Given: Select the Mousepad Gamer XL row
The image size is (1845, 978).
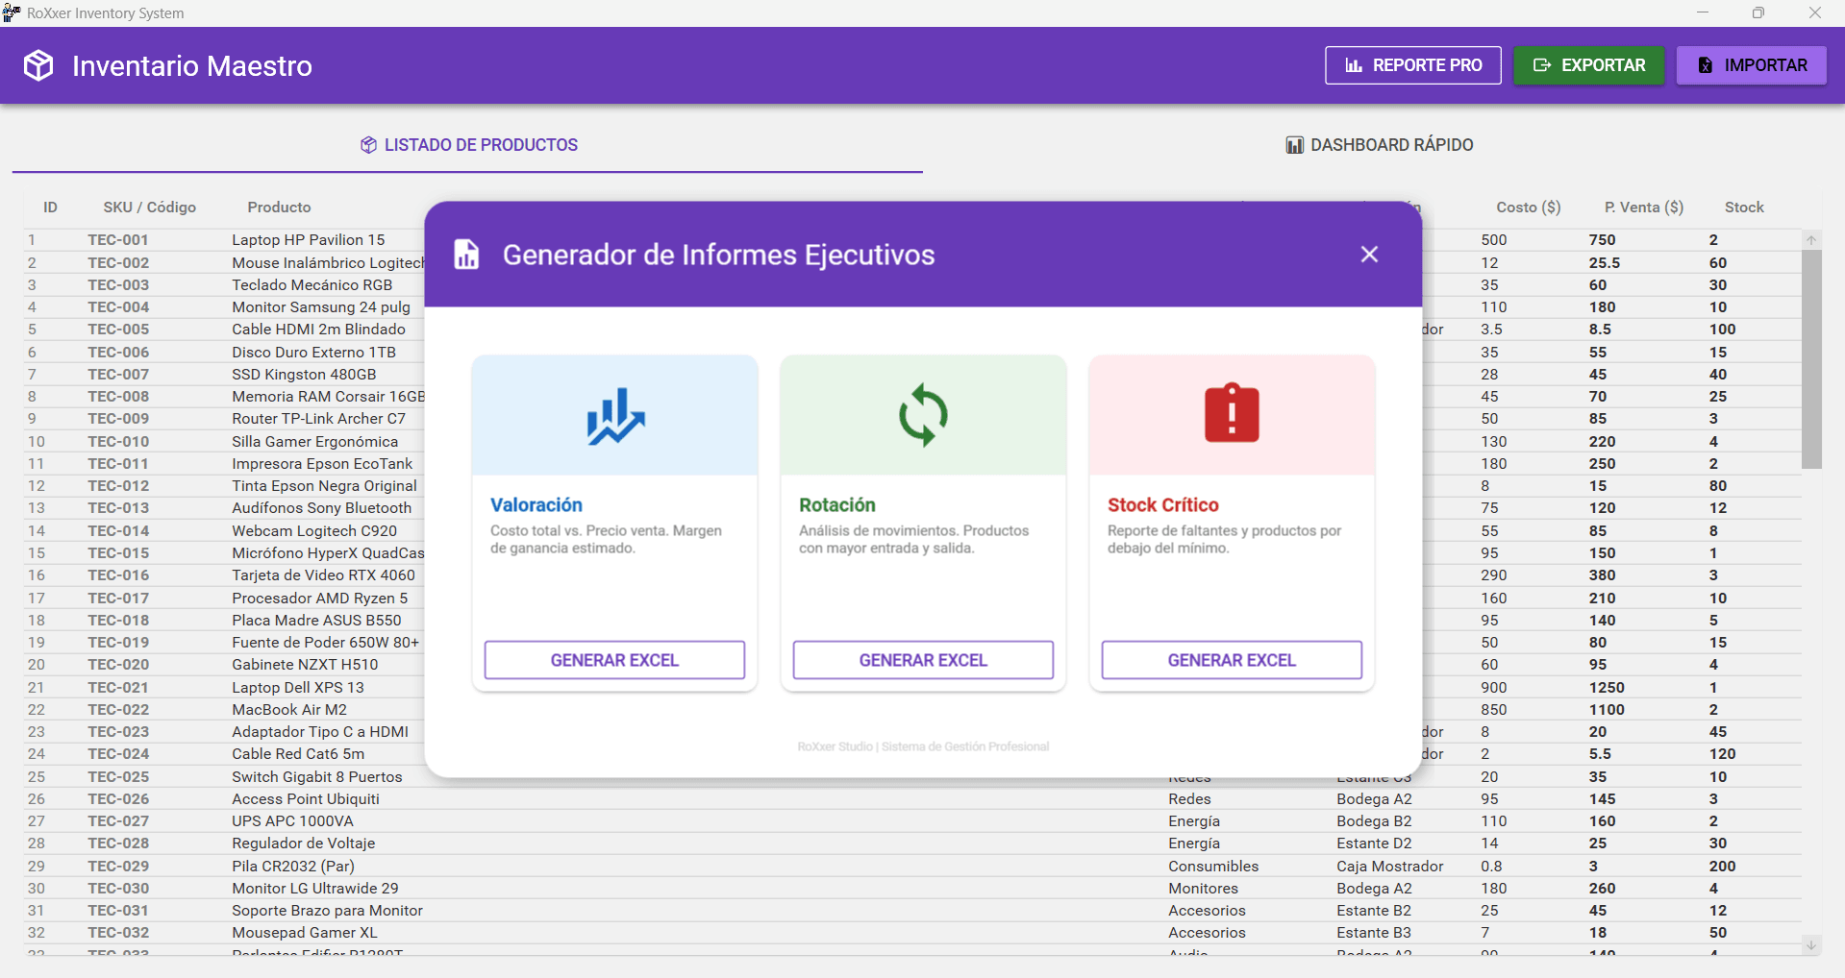Looking at the screenshot, I should (x=912, y=933).
